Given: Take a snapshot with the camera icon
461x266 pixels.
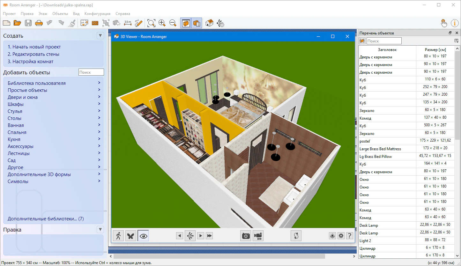Looking at the screenshot, I should click(x=246, y=236).
